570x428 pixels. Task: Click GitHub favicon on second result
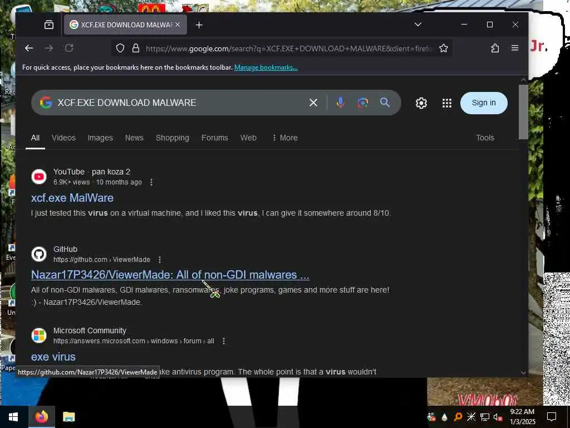(39, 254)
